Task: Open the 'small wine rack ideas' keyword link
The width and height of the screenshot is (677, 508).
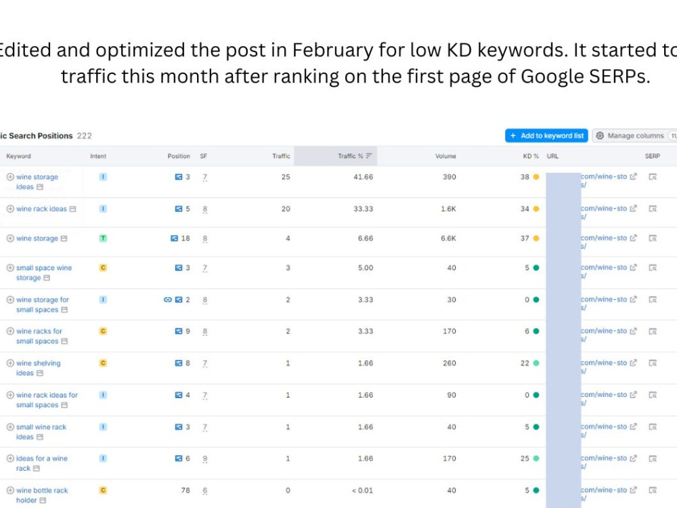Action: tap(41, 431)
